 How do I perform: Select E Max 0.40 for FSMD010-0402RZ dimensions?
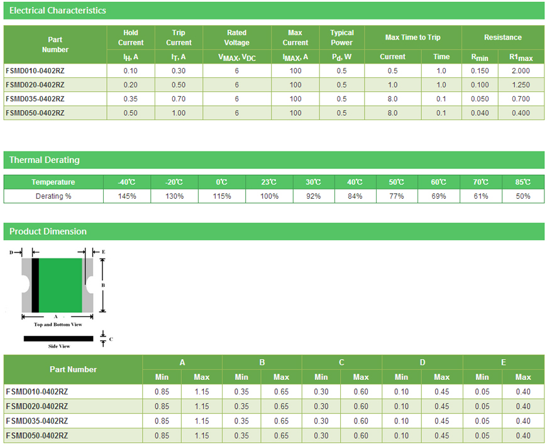523,391
